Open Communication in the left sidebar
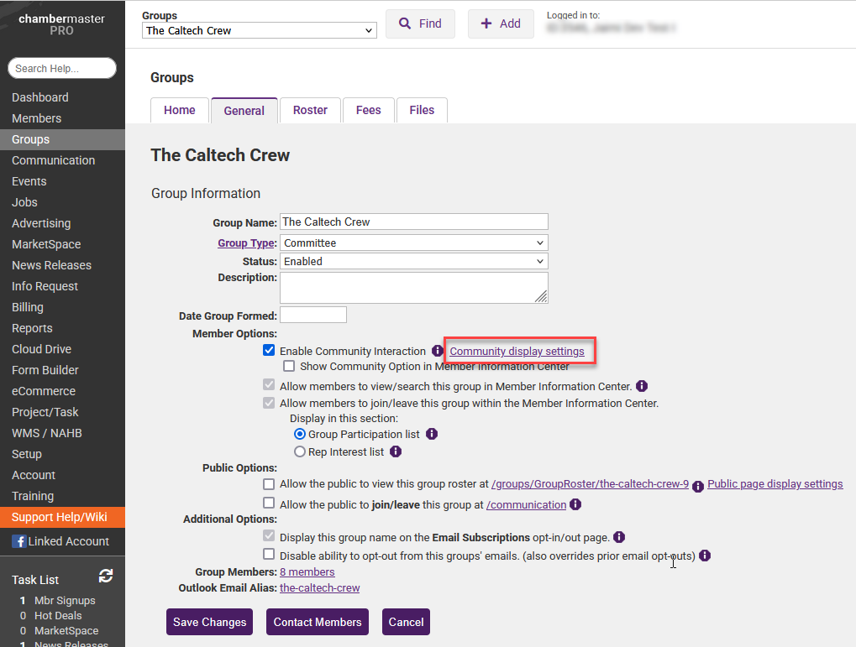Viewport: 856px width, 647px height. pos(53,160)
